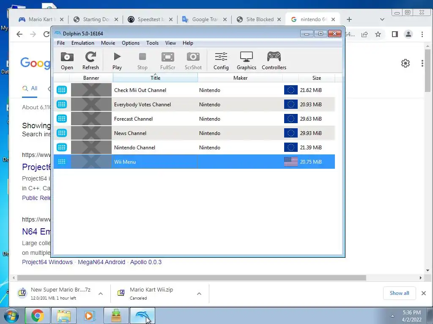
Task: Click Chrome's back navigation arrow
Action: coord(19,34)
